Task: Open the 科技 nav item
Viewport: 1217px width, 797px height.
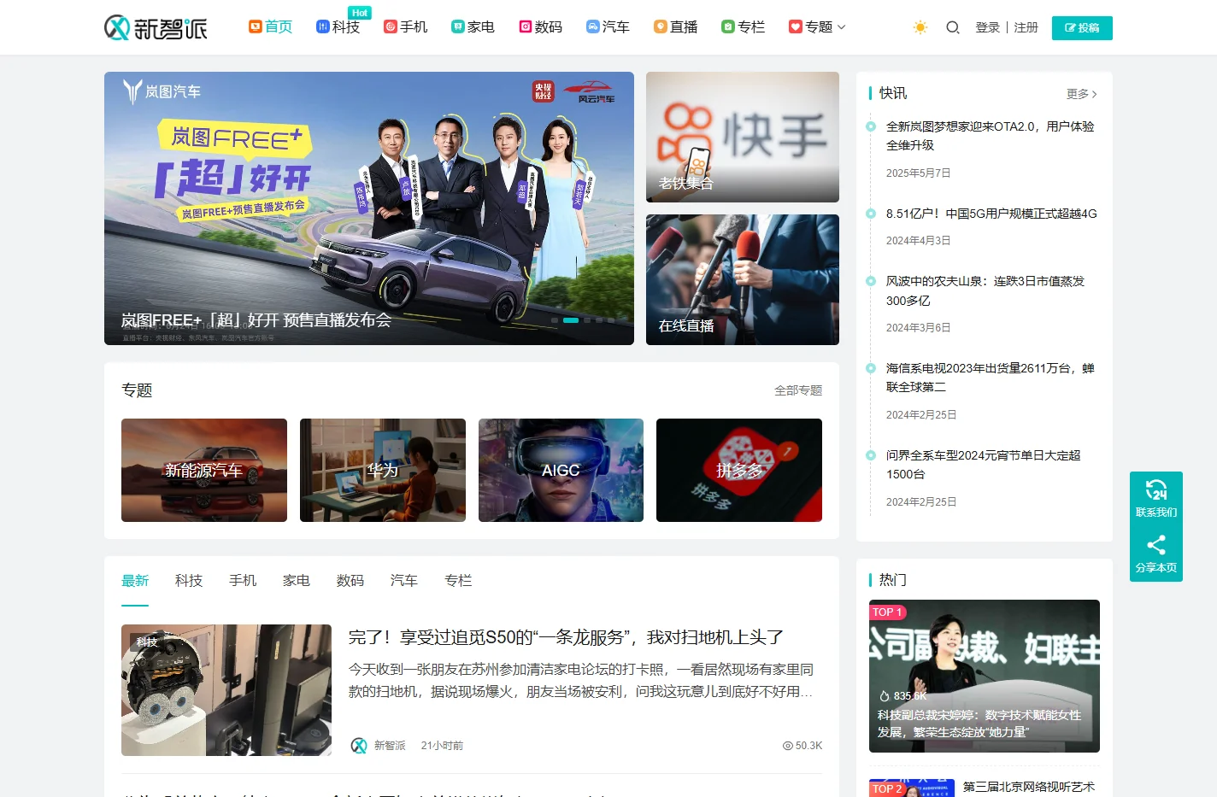Action: (338, 27)
